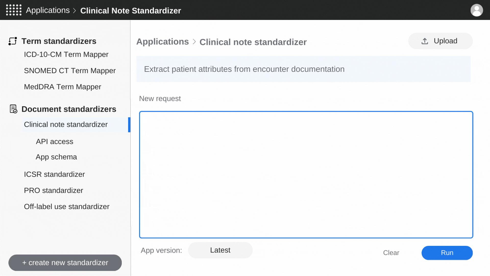Viewport: 490px width, 276px height.
Task: Click the user avatar in the top bar
Action: [477, 10]
